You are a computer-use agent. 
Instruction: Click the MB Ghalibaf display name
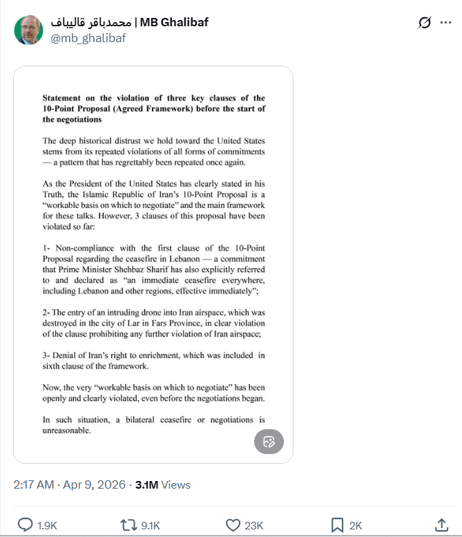point(174,22)
